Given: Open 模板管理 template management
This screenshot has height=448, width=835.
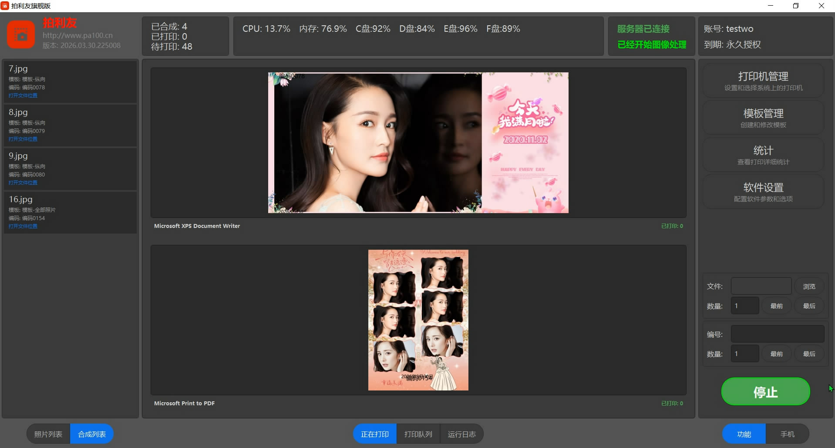Looking at the screenshot, I should (763, 118).
